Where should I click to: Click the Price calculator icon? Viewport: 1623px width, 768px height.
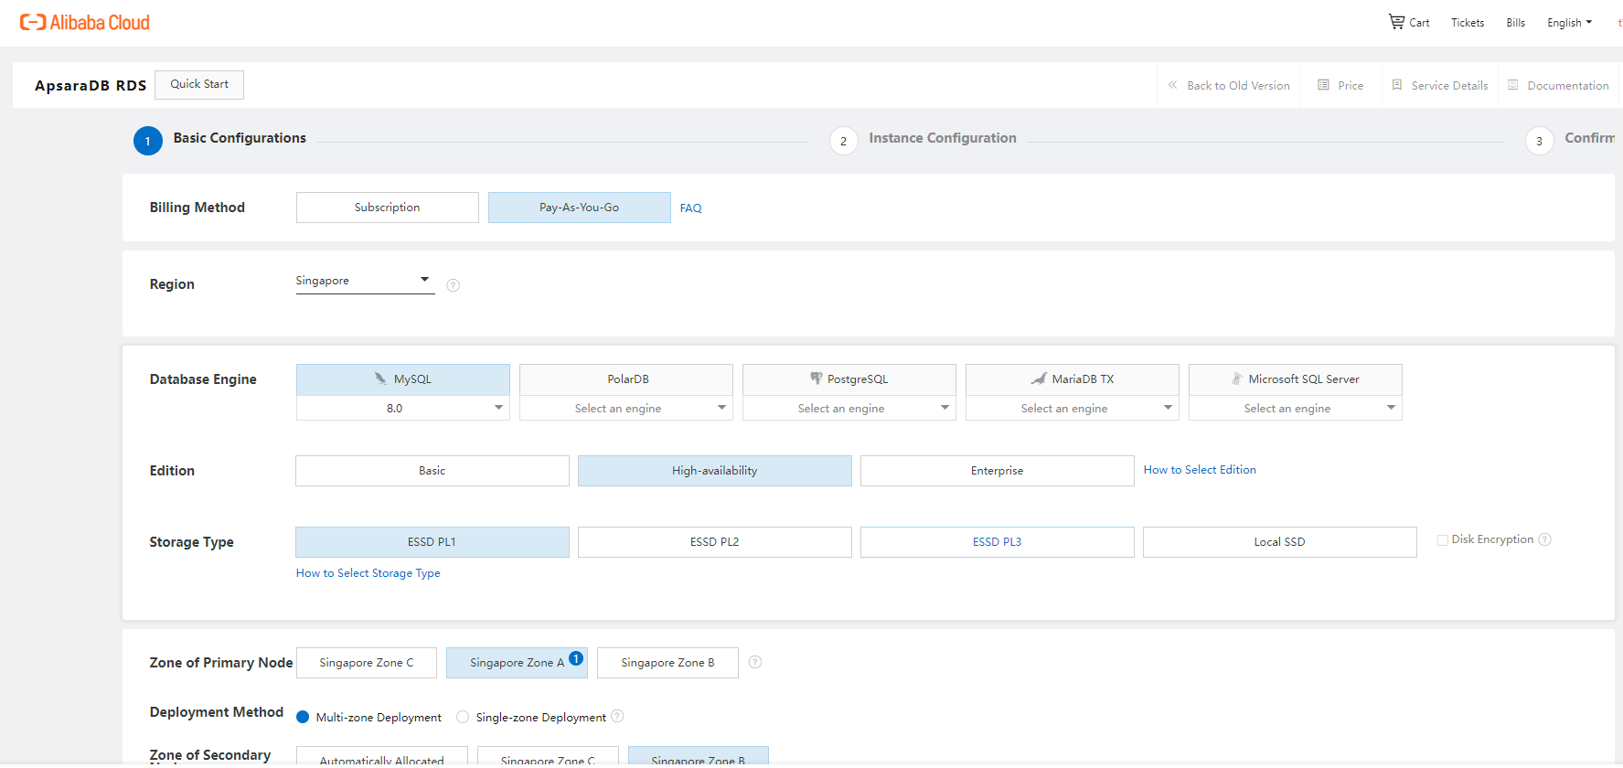pyautogui.click(x=1323, y=85)
